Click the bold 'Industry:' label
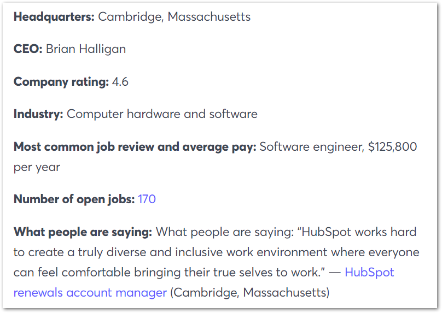The height and width of the screenshot is (313, 442). 38,114
